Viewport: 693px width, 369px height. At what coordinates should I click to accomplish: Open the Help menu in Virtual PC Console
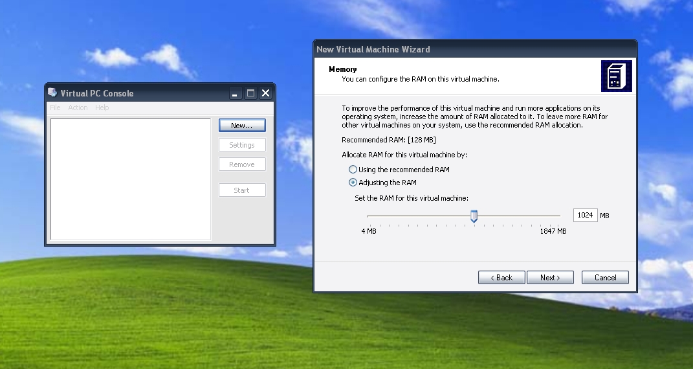click(x=102, y=107)
